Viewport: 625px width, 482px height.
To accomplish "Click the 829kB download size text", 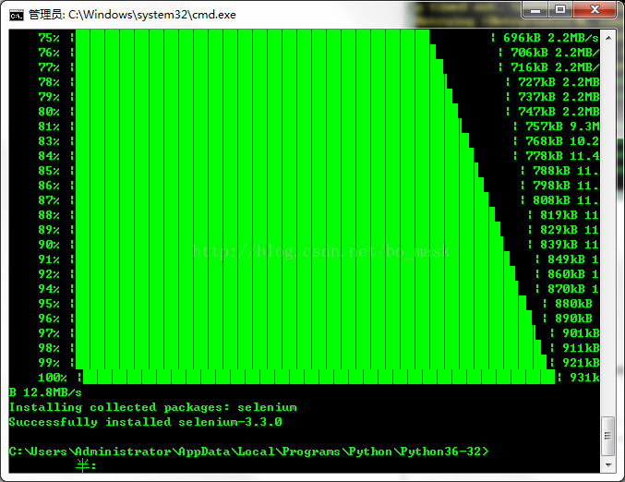I will coord(559,229).
